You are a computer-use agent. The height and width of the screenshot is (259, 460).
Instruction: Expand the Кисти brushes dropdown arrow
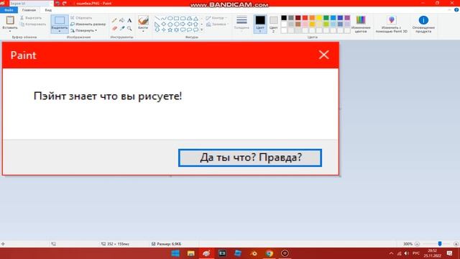coord(143,31)
